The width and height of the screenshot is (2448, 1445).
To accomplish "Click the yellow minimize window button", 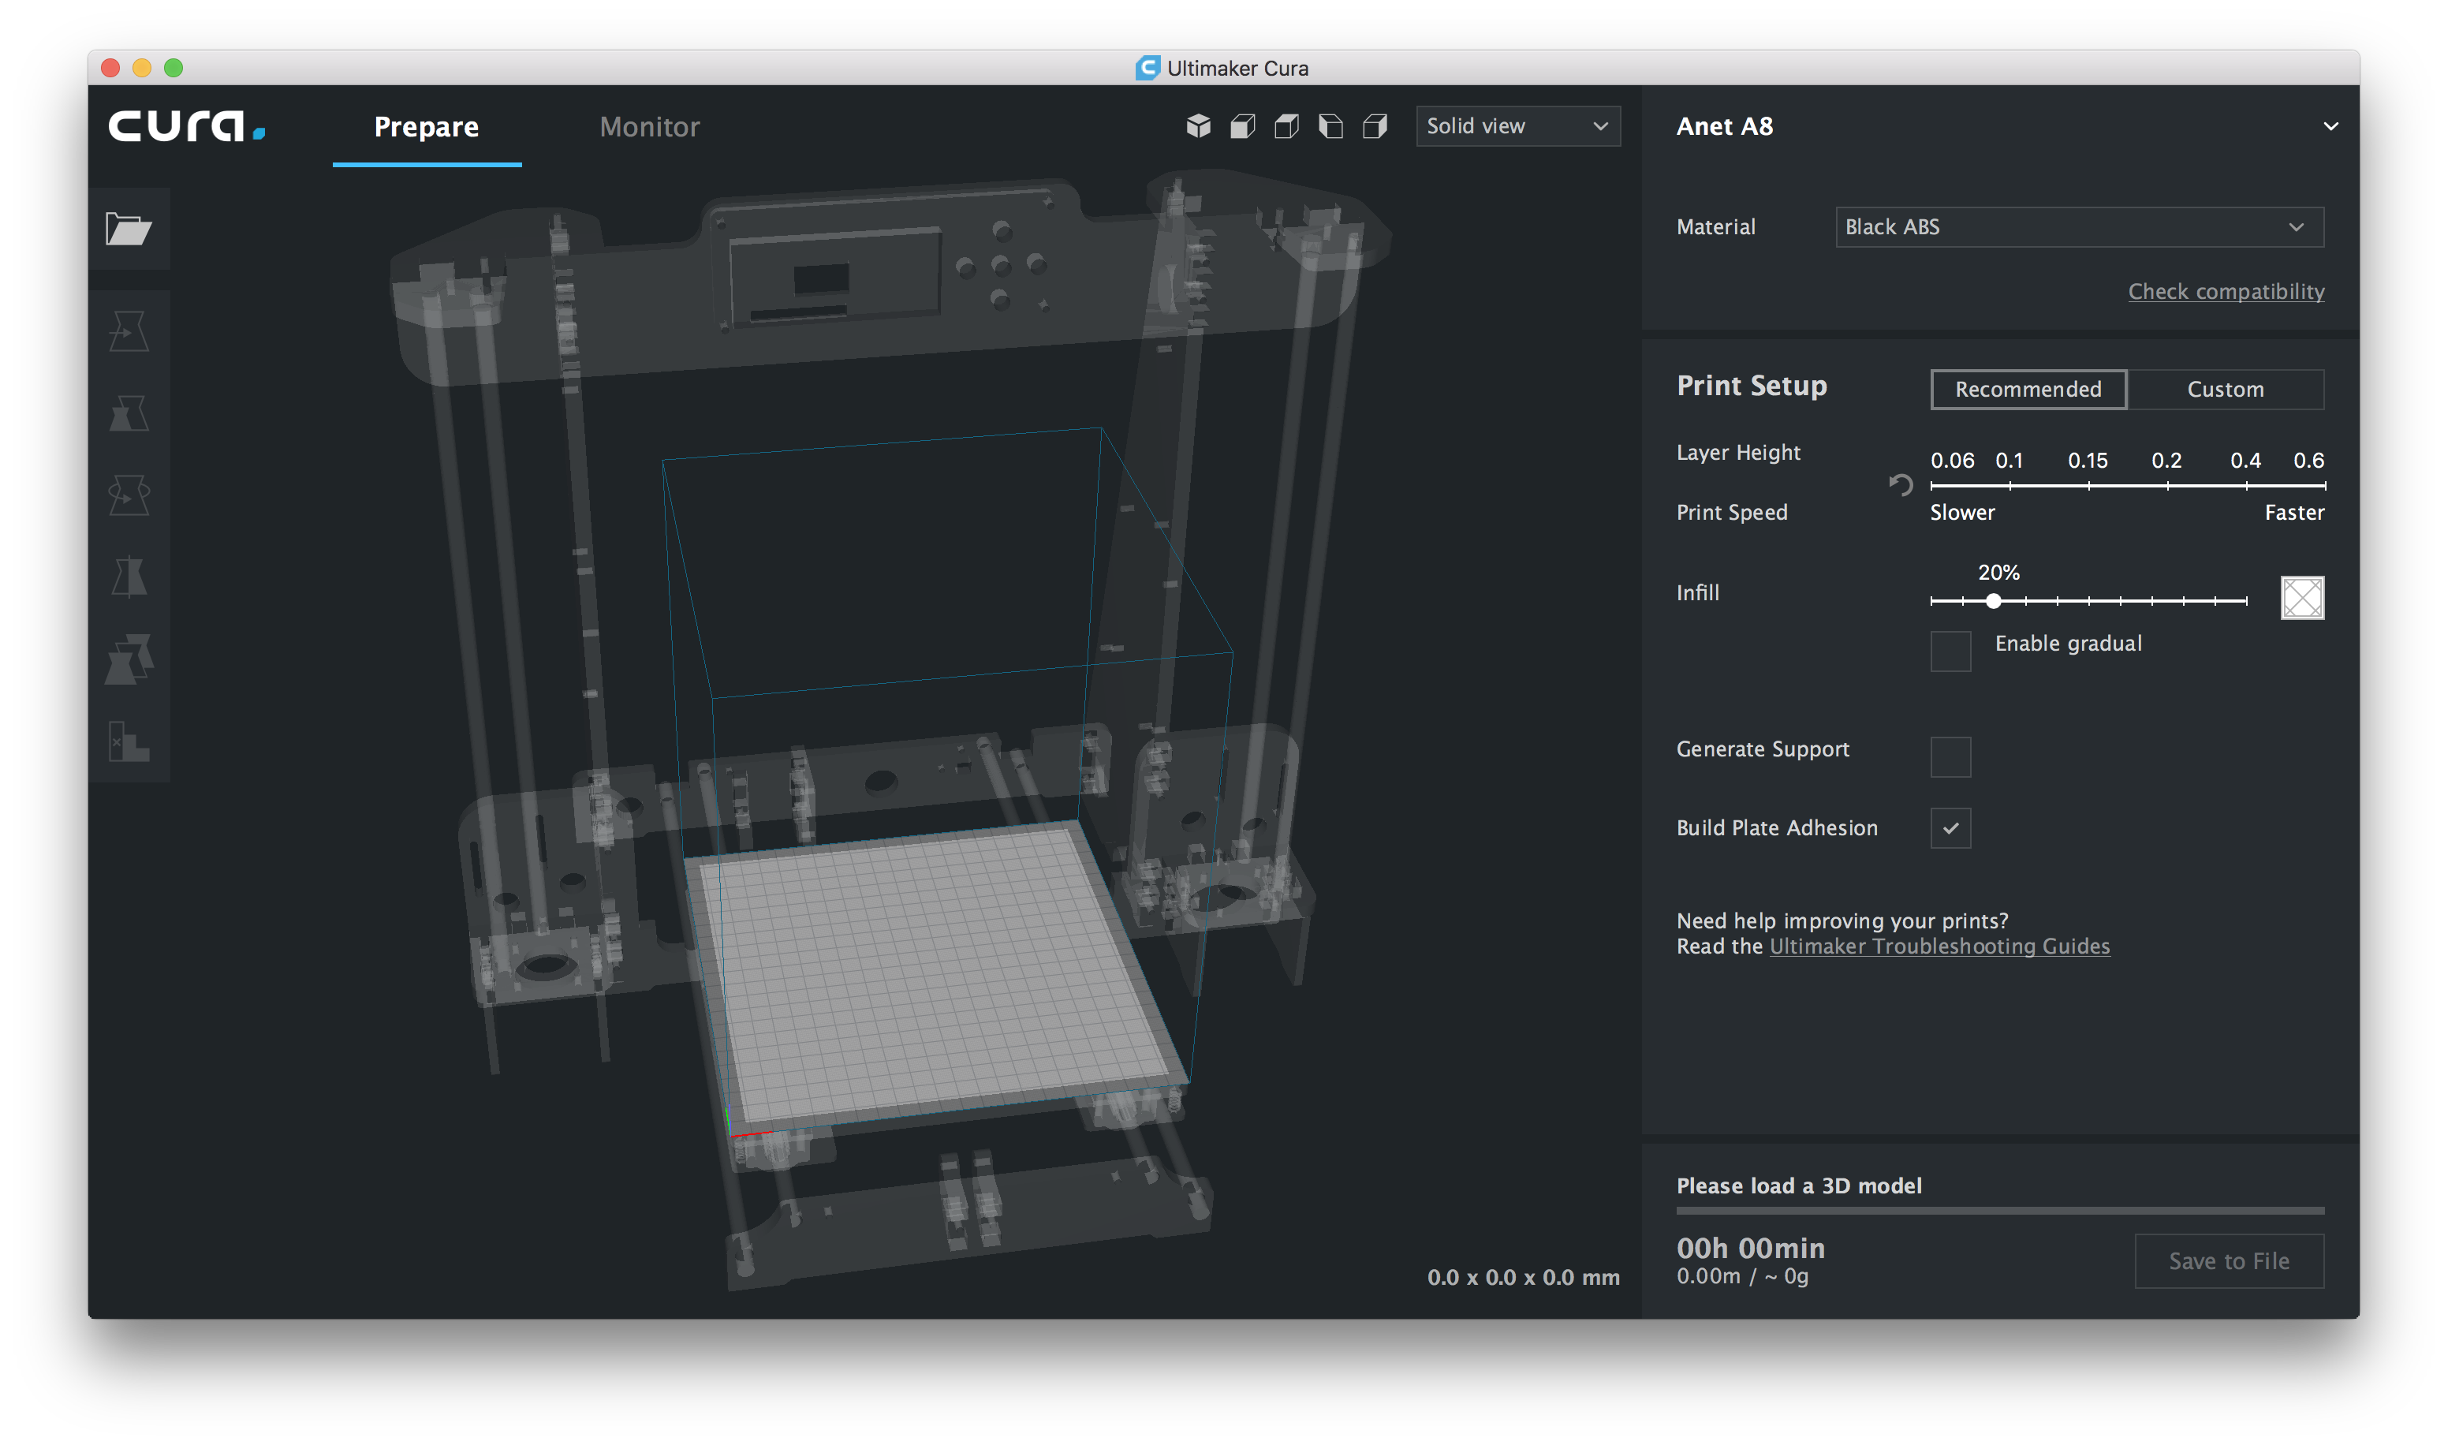I will 141,67.
